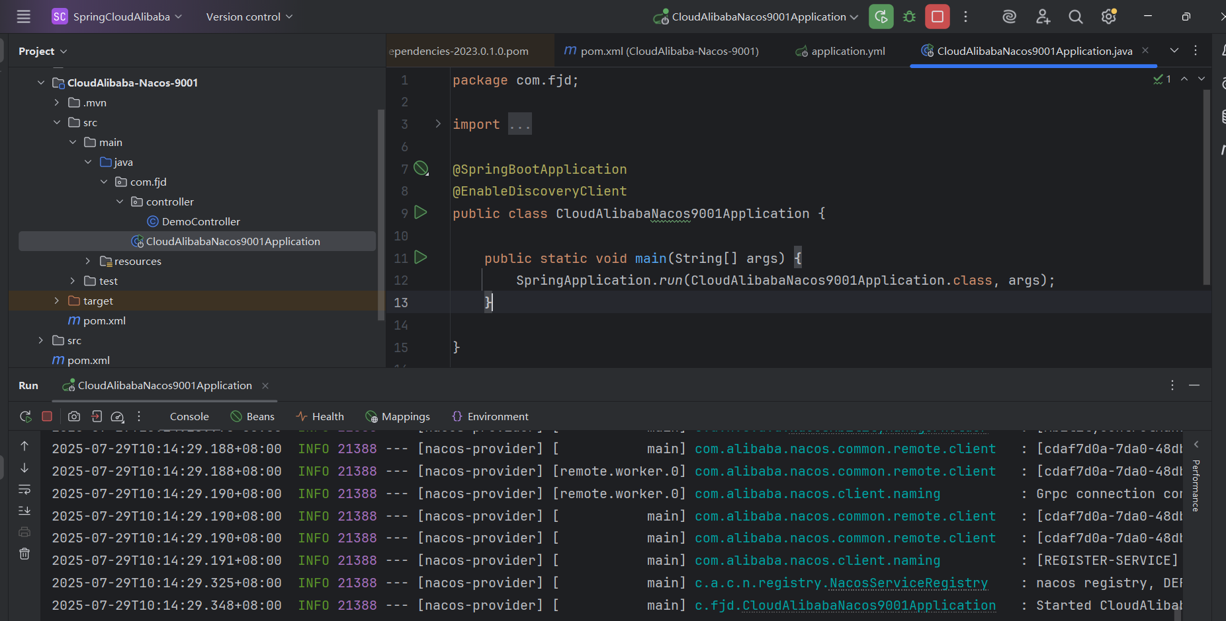The image size is (1226, 621).
Task: Toggle soft-wrap in console
Action: point(24,490)
